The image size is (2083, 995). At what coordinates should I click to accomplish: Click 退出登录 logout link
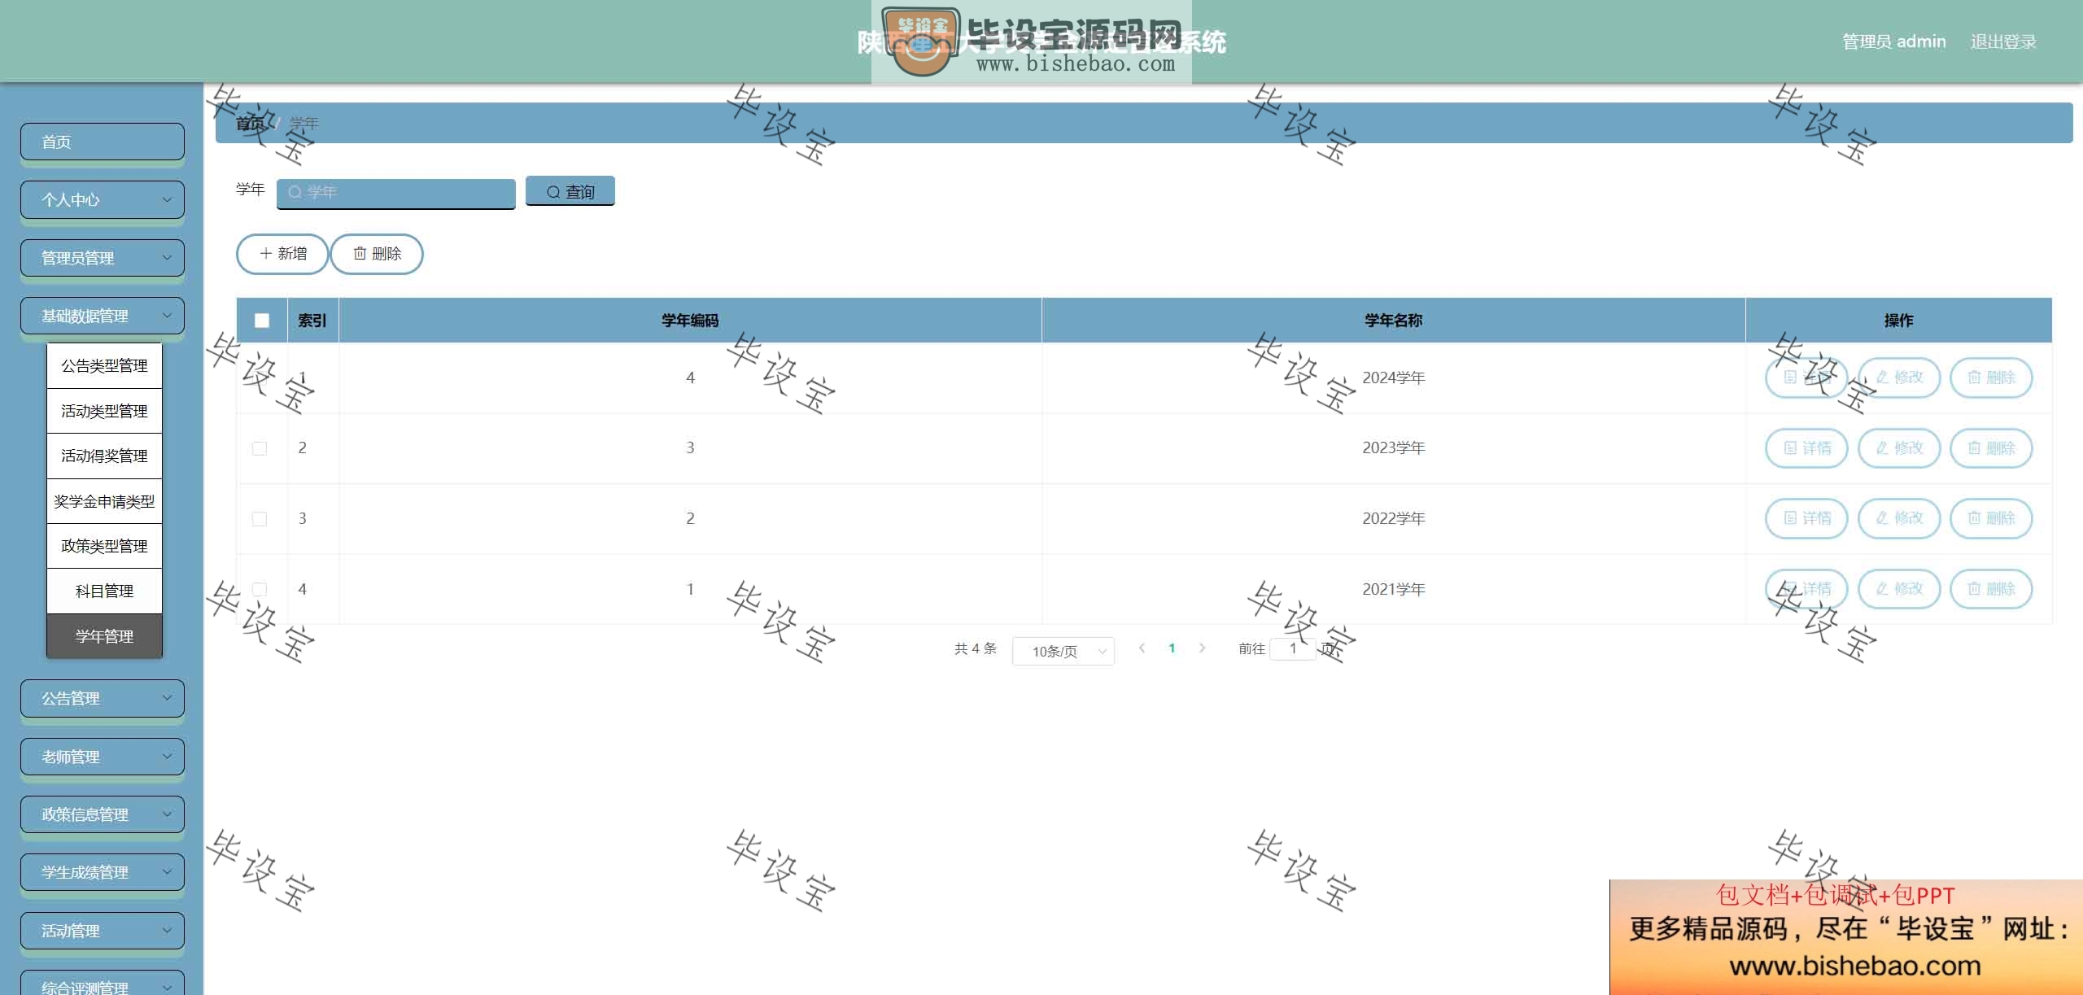[x=2003, y=41]
